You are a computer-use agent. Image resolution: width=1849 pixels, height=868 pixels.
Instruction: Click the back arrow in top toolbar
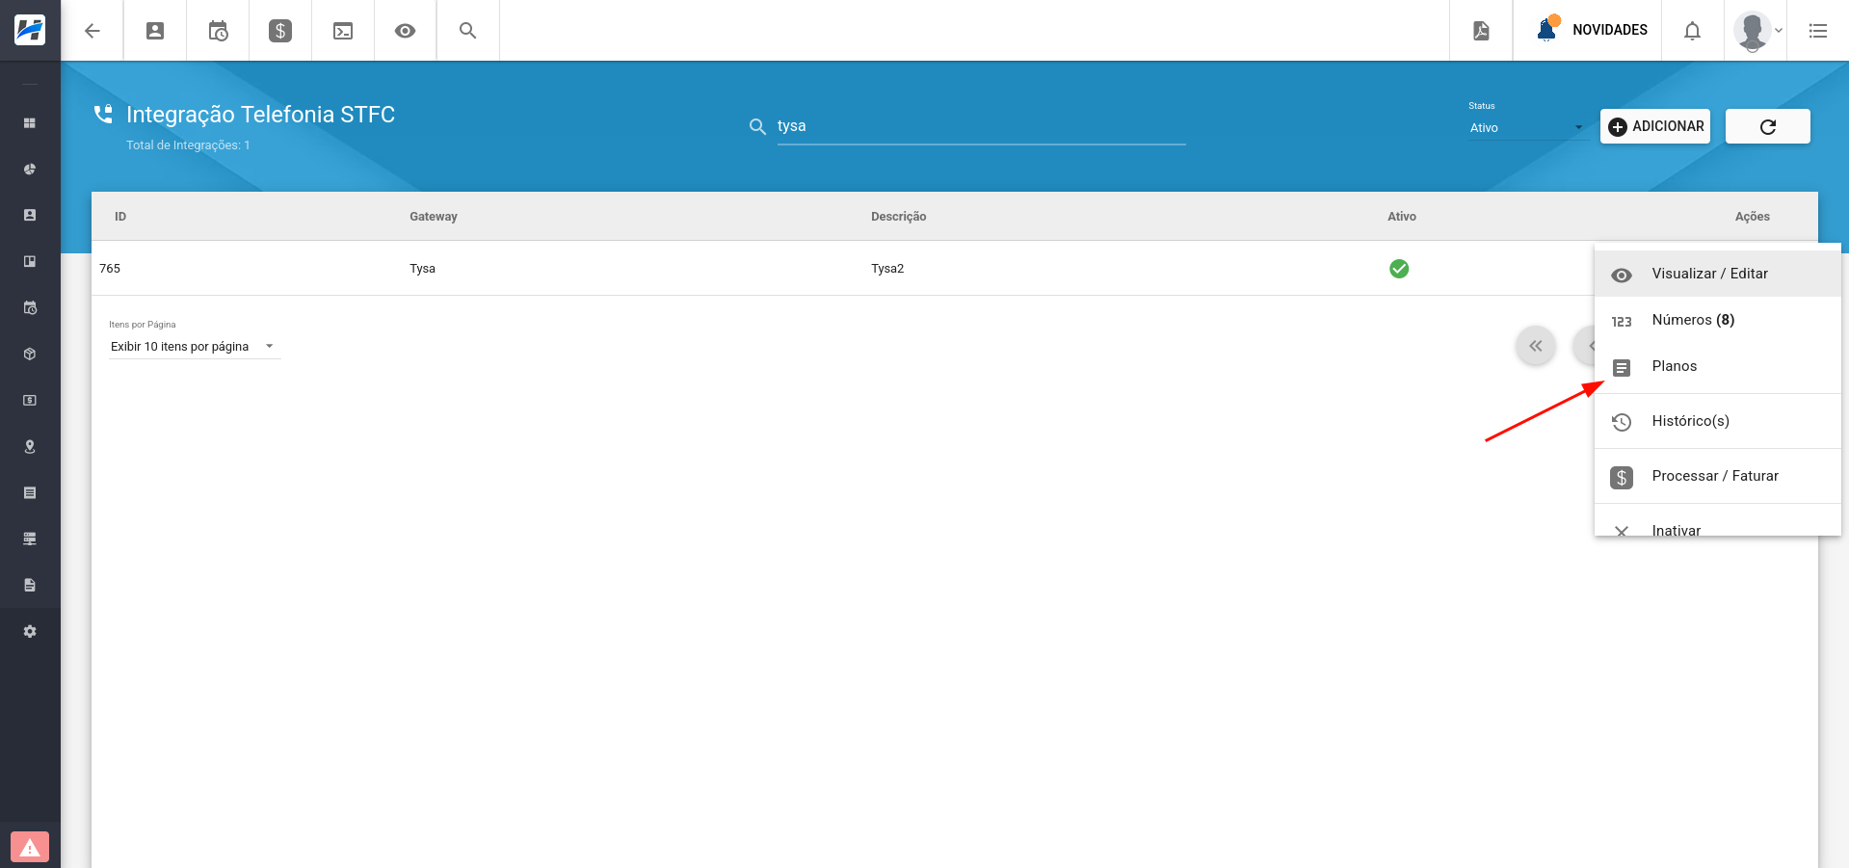[x=92, y=31]
